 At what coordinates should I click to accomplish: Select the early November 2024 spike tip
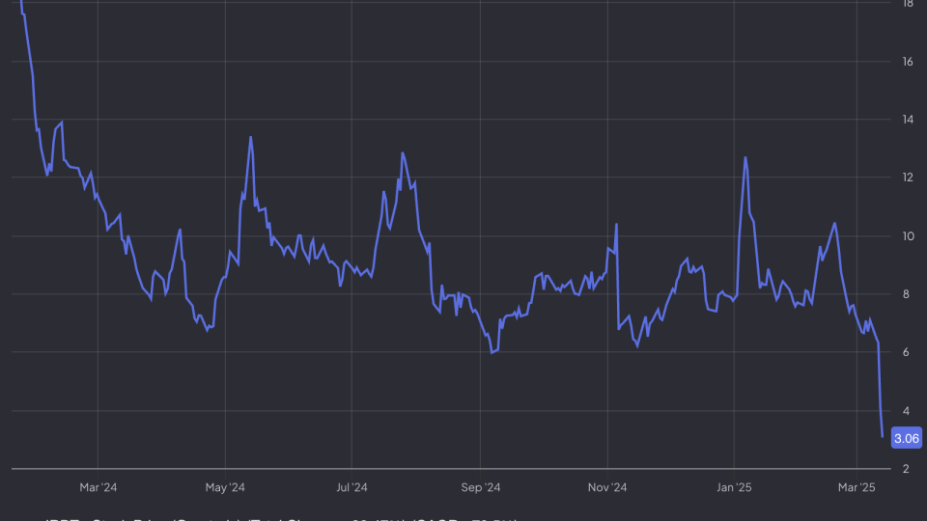[616, 224]
